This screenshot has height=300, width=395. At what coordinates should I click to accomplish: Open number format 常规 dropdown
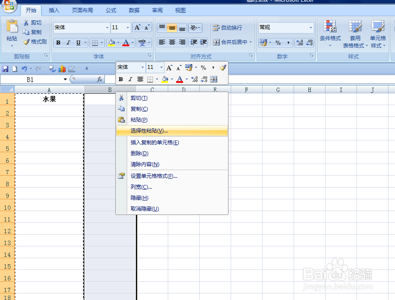(x=311, y=27)
